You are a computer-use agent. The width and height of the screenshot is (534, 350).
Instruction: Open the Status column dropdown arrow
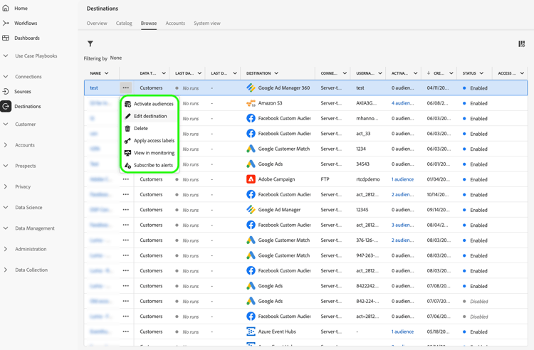482,73
